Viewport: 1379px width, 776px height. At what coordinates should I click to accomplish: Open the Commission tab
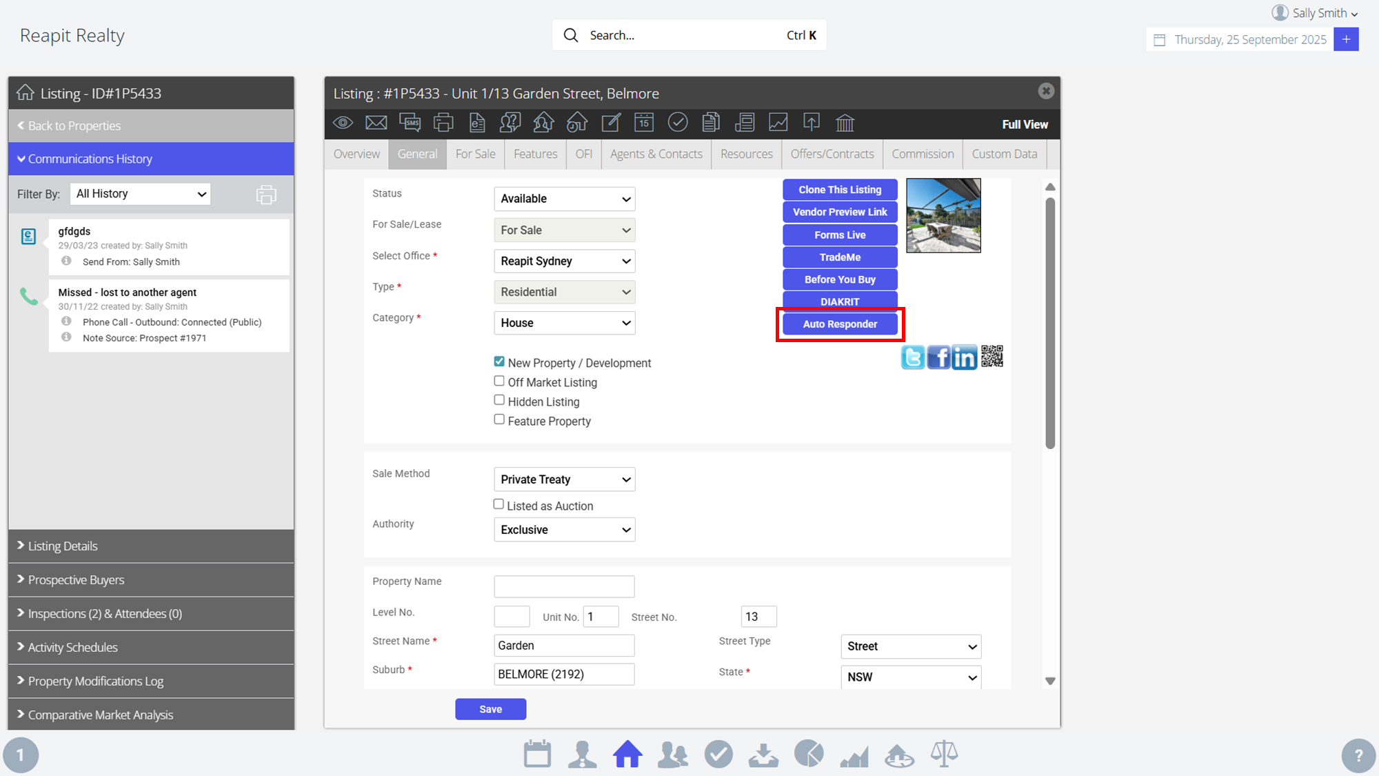(x=923, y=154)
